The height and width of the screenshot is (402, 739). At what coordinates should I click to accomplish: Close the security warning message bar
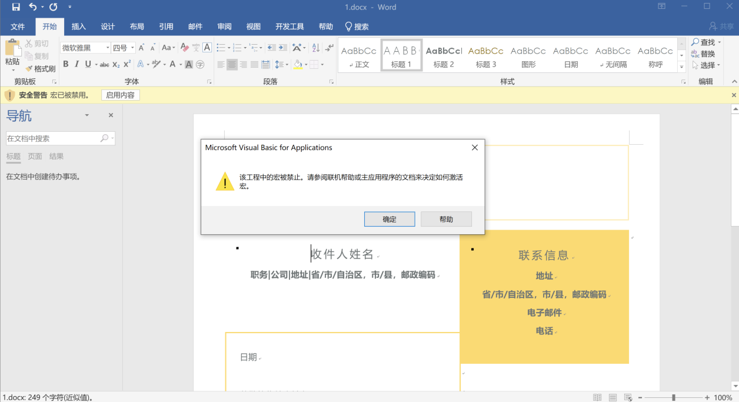tap(734, 95)
